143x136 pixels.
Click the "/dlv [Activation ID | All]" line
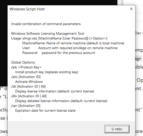click(29, 96)
